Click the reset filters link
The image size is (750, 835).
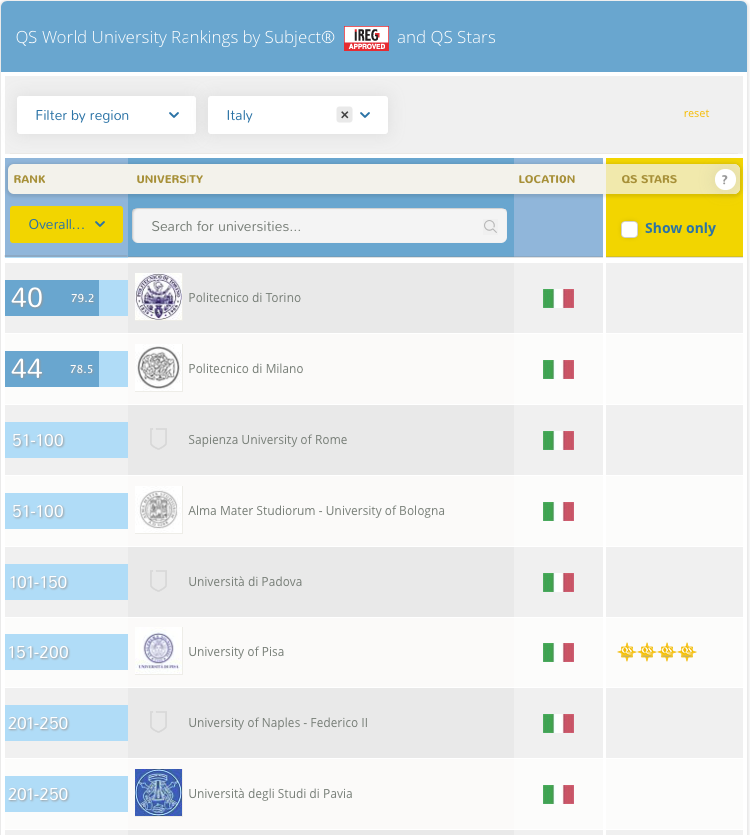tap(696, 113)
